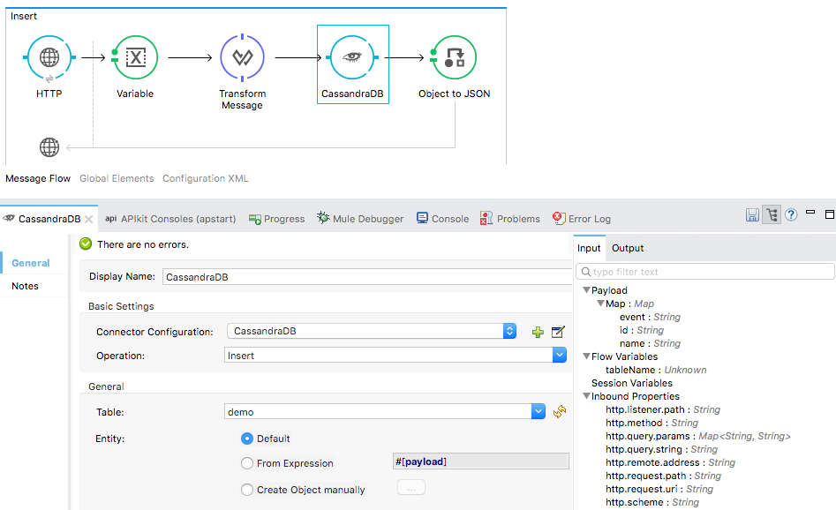
Task: Select Create Object manually option
Action: [x=247, y=490]
